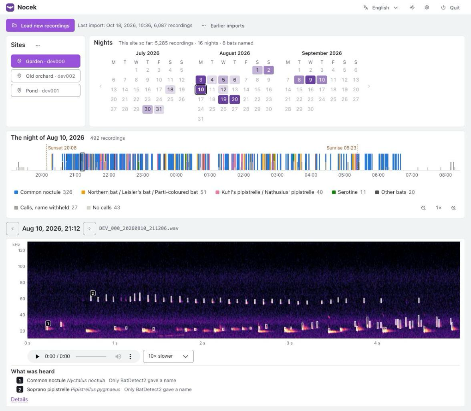Image resolution: width=471 pixels, height=411 pixels.
Task: Click the audio progress slider
Action: (x=91, y=357)
